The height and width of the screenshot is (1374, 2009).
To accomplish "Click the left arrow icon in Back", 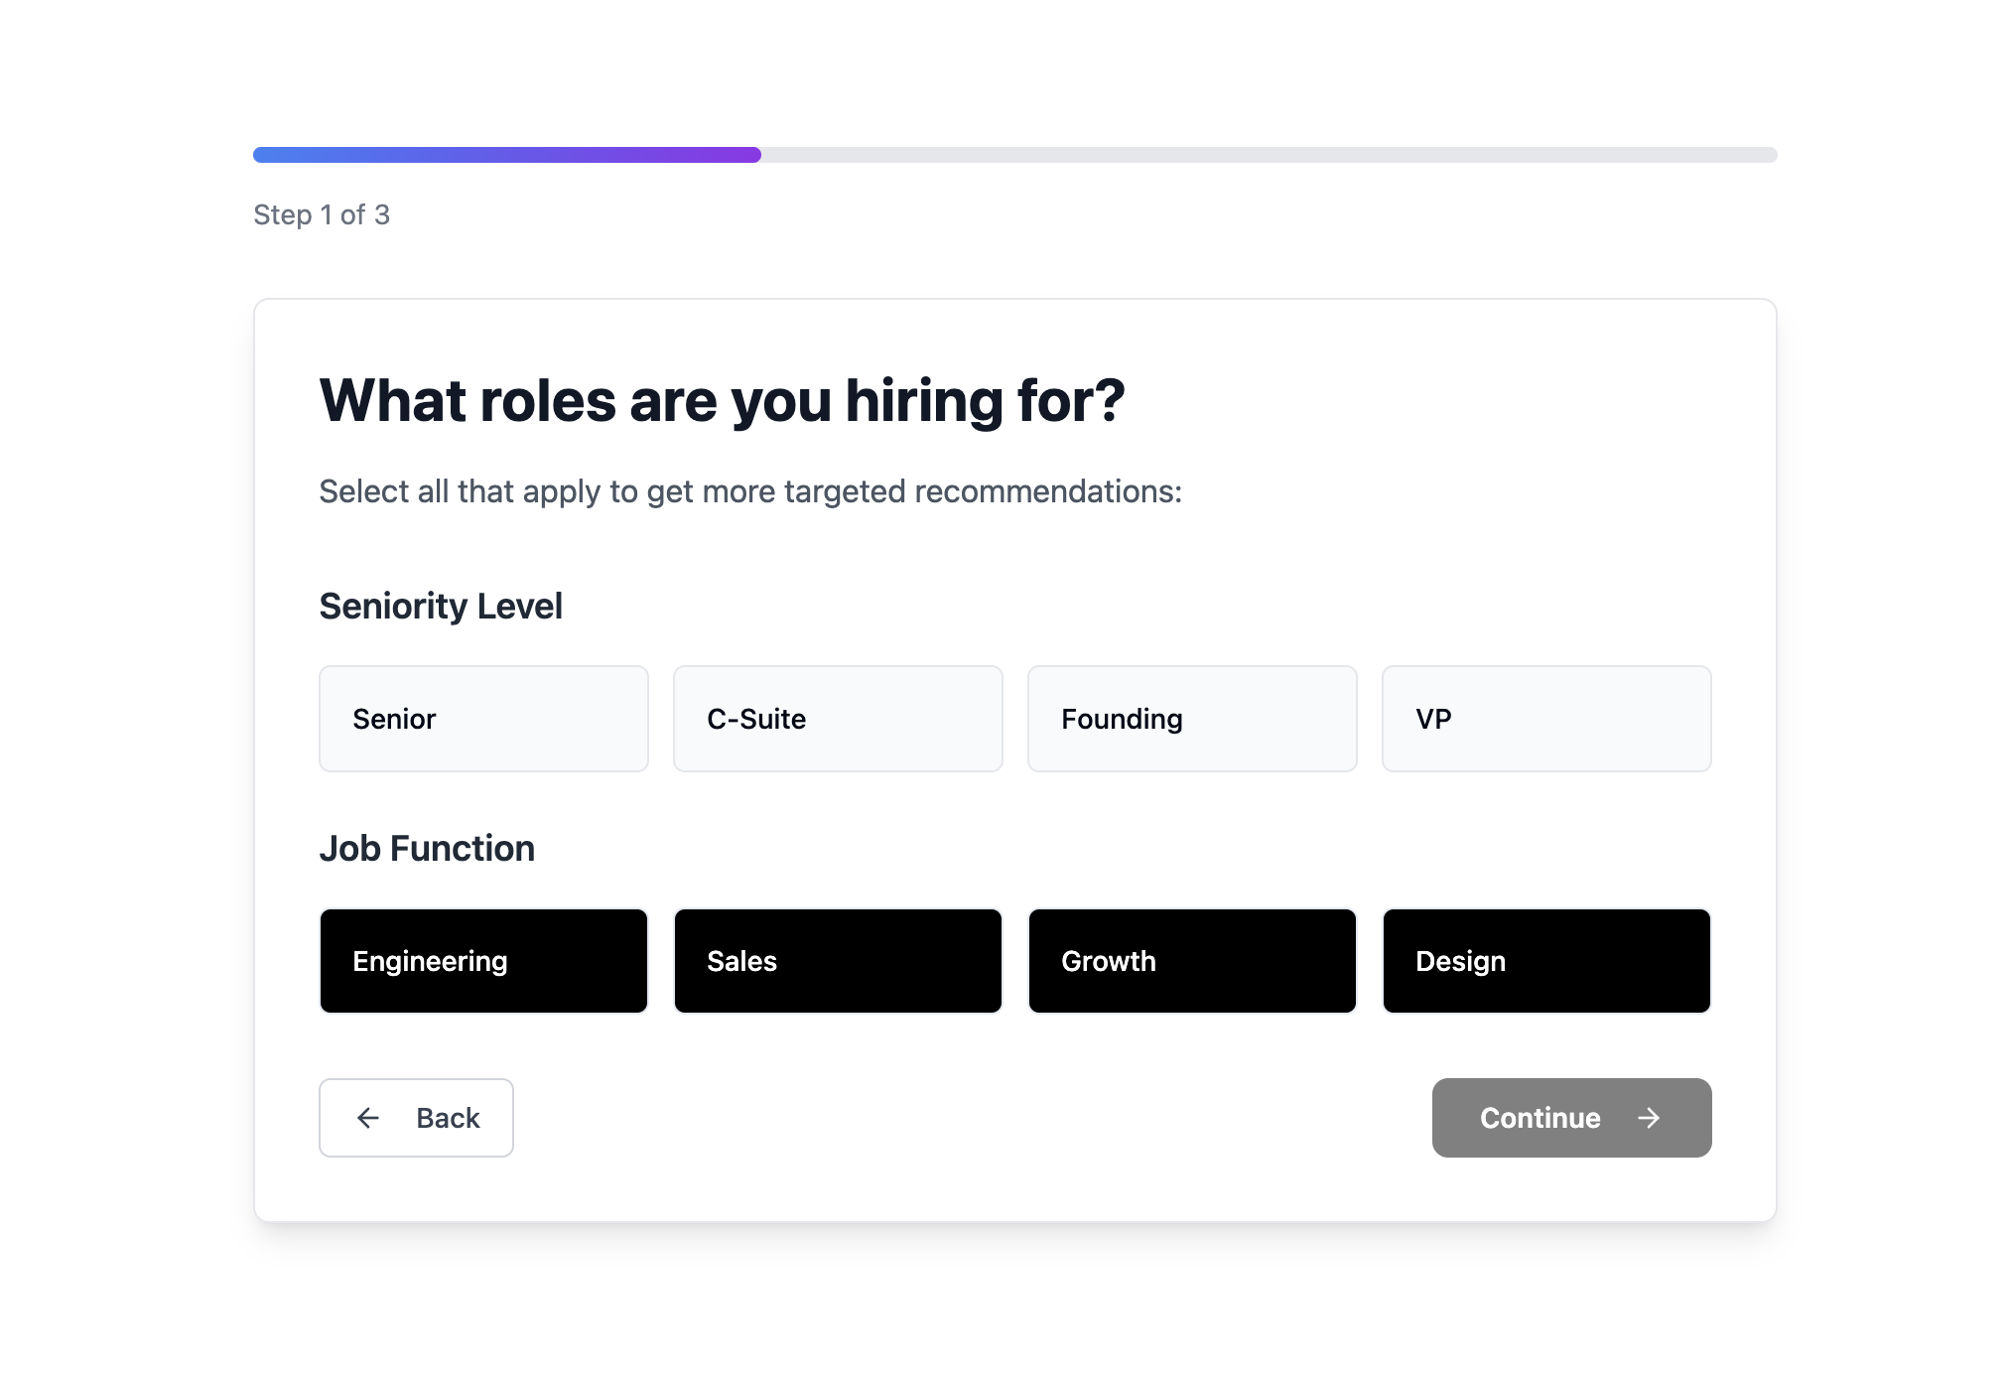I will pos(368,1118).
